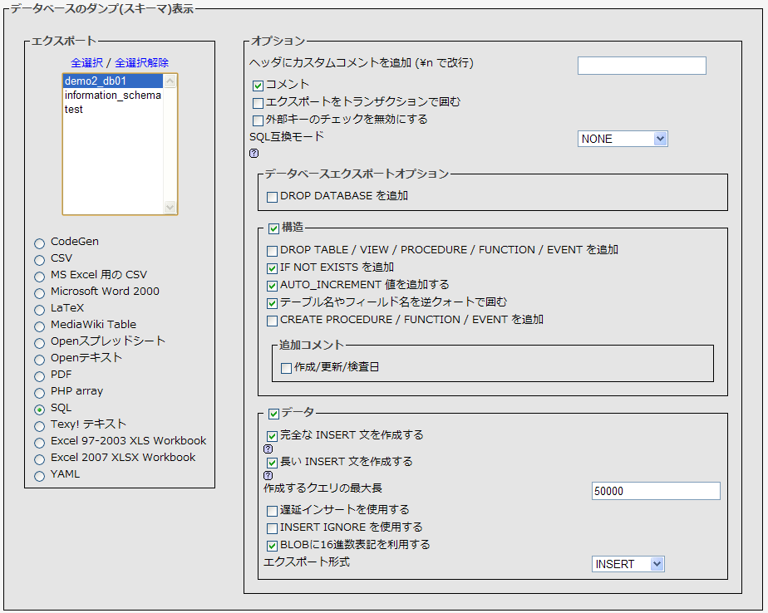Toggle the コメント checkbox
Image resolution: width=768 pixels, height=613 pixels.
pos(258,85)
